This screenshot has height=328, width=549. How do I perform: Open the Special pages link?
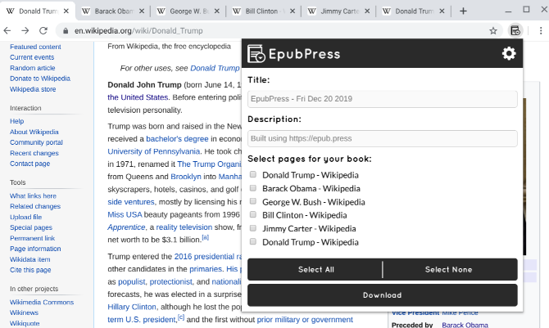pos(31,227)
